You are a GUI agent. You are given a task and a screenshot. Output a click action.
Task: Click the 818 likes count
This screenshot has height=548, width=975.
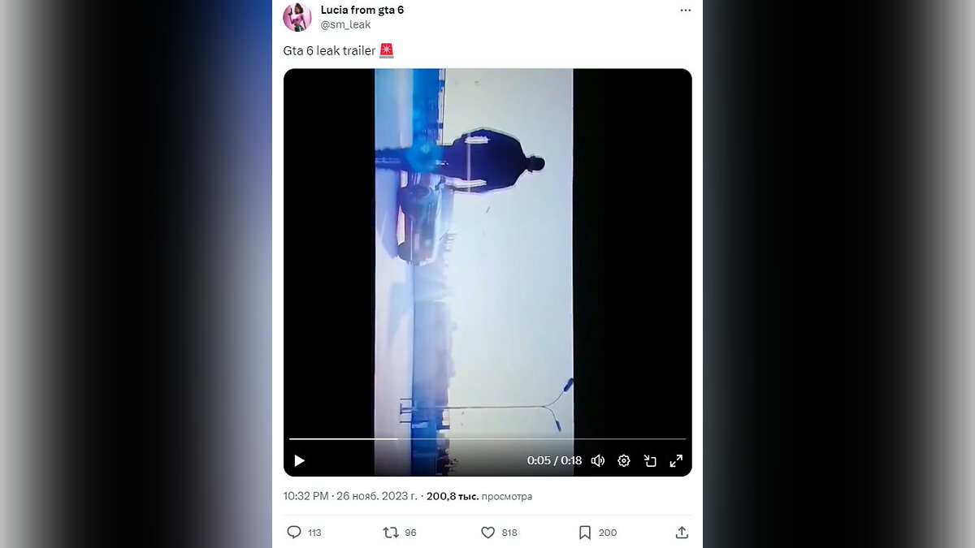click(x=509, y=533)
